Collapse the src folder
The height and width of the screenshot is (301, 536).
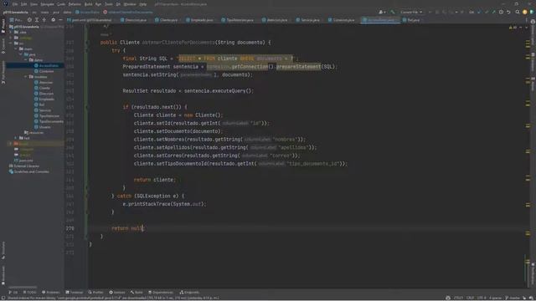tap(11, 43)
